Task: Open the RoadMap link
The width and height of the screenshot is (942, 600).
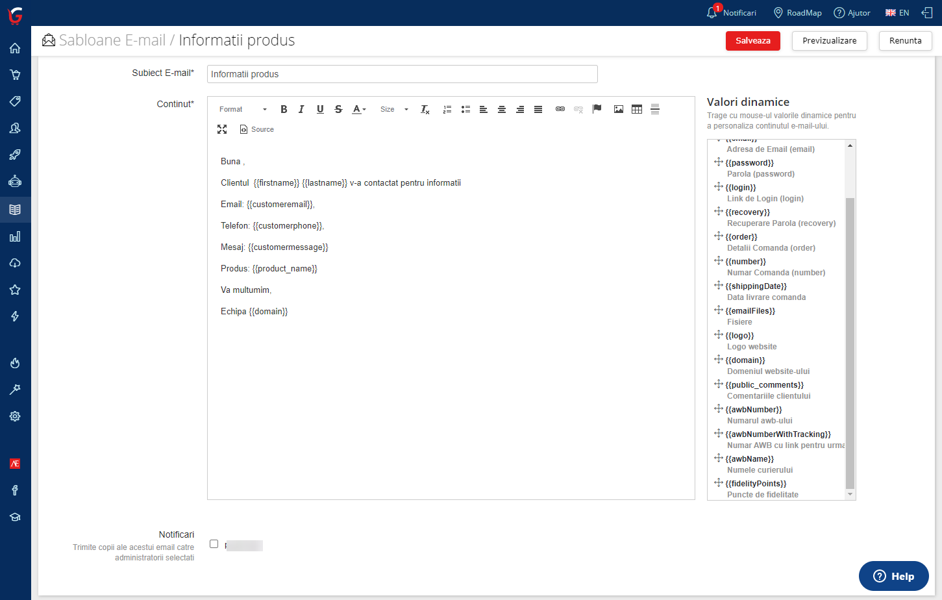Action: [797, 12]
